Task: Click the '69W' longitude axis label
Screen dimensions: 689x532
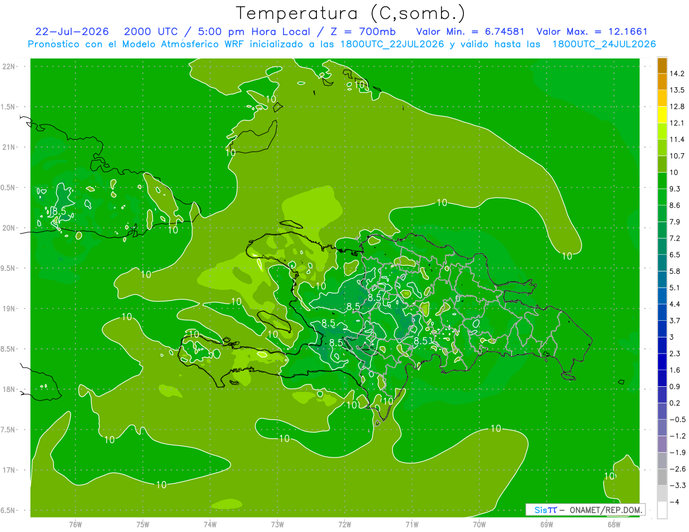Action: pos(546,524)
